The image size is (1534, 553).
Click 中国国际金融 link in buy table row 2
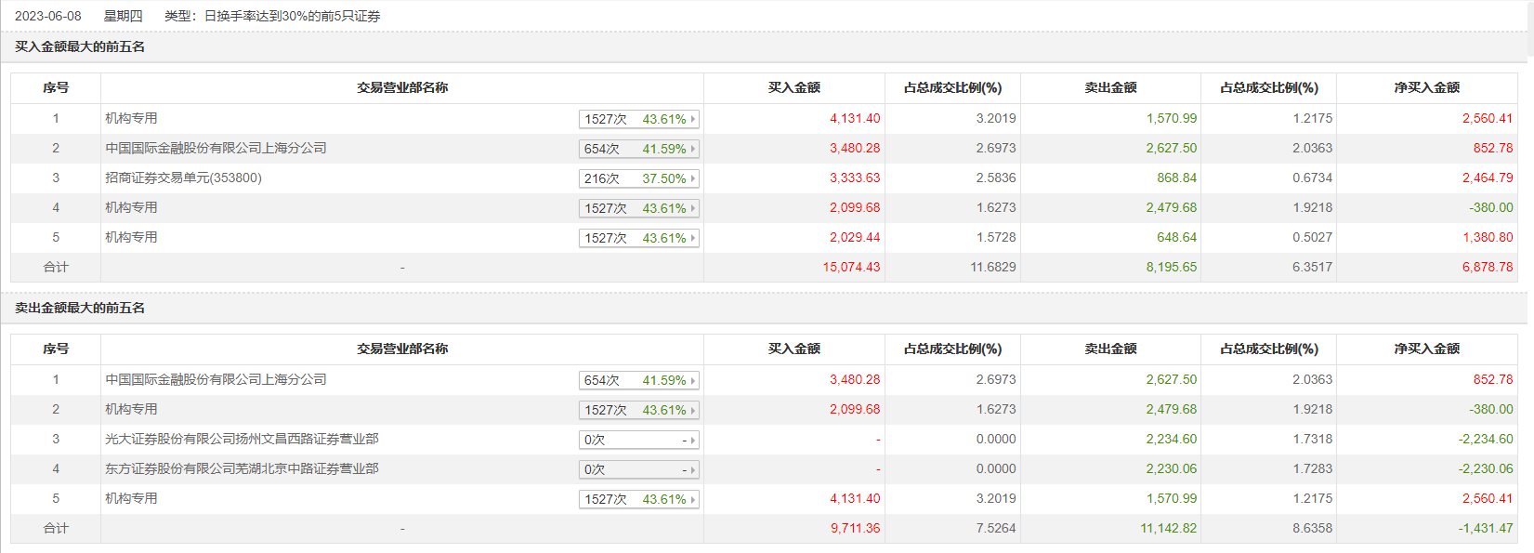pos(216,148)
